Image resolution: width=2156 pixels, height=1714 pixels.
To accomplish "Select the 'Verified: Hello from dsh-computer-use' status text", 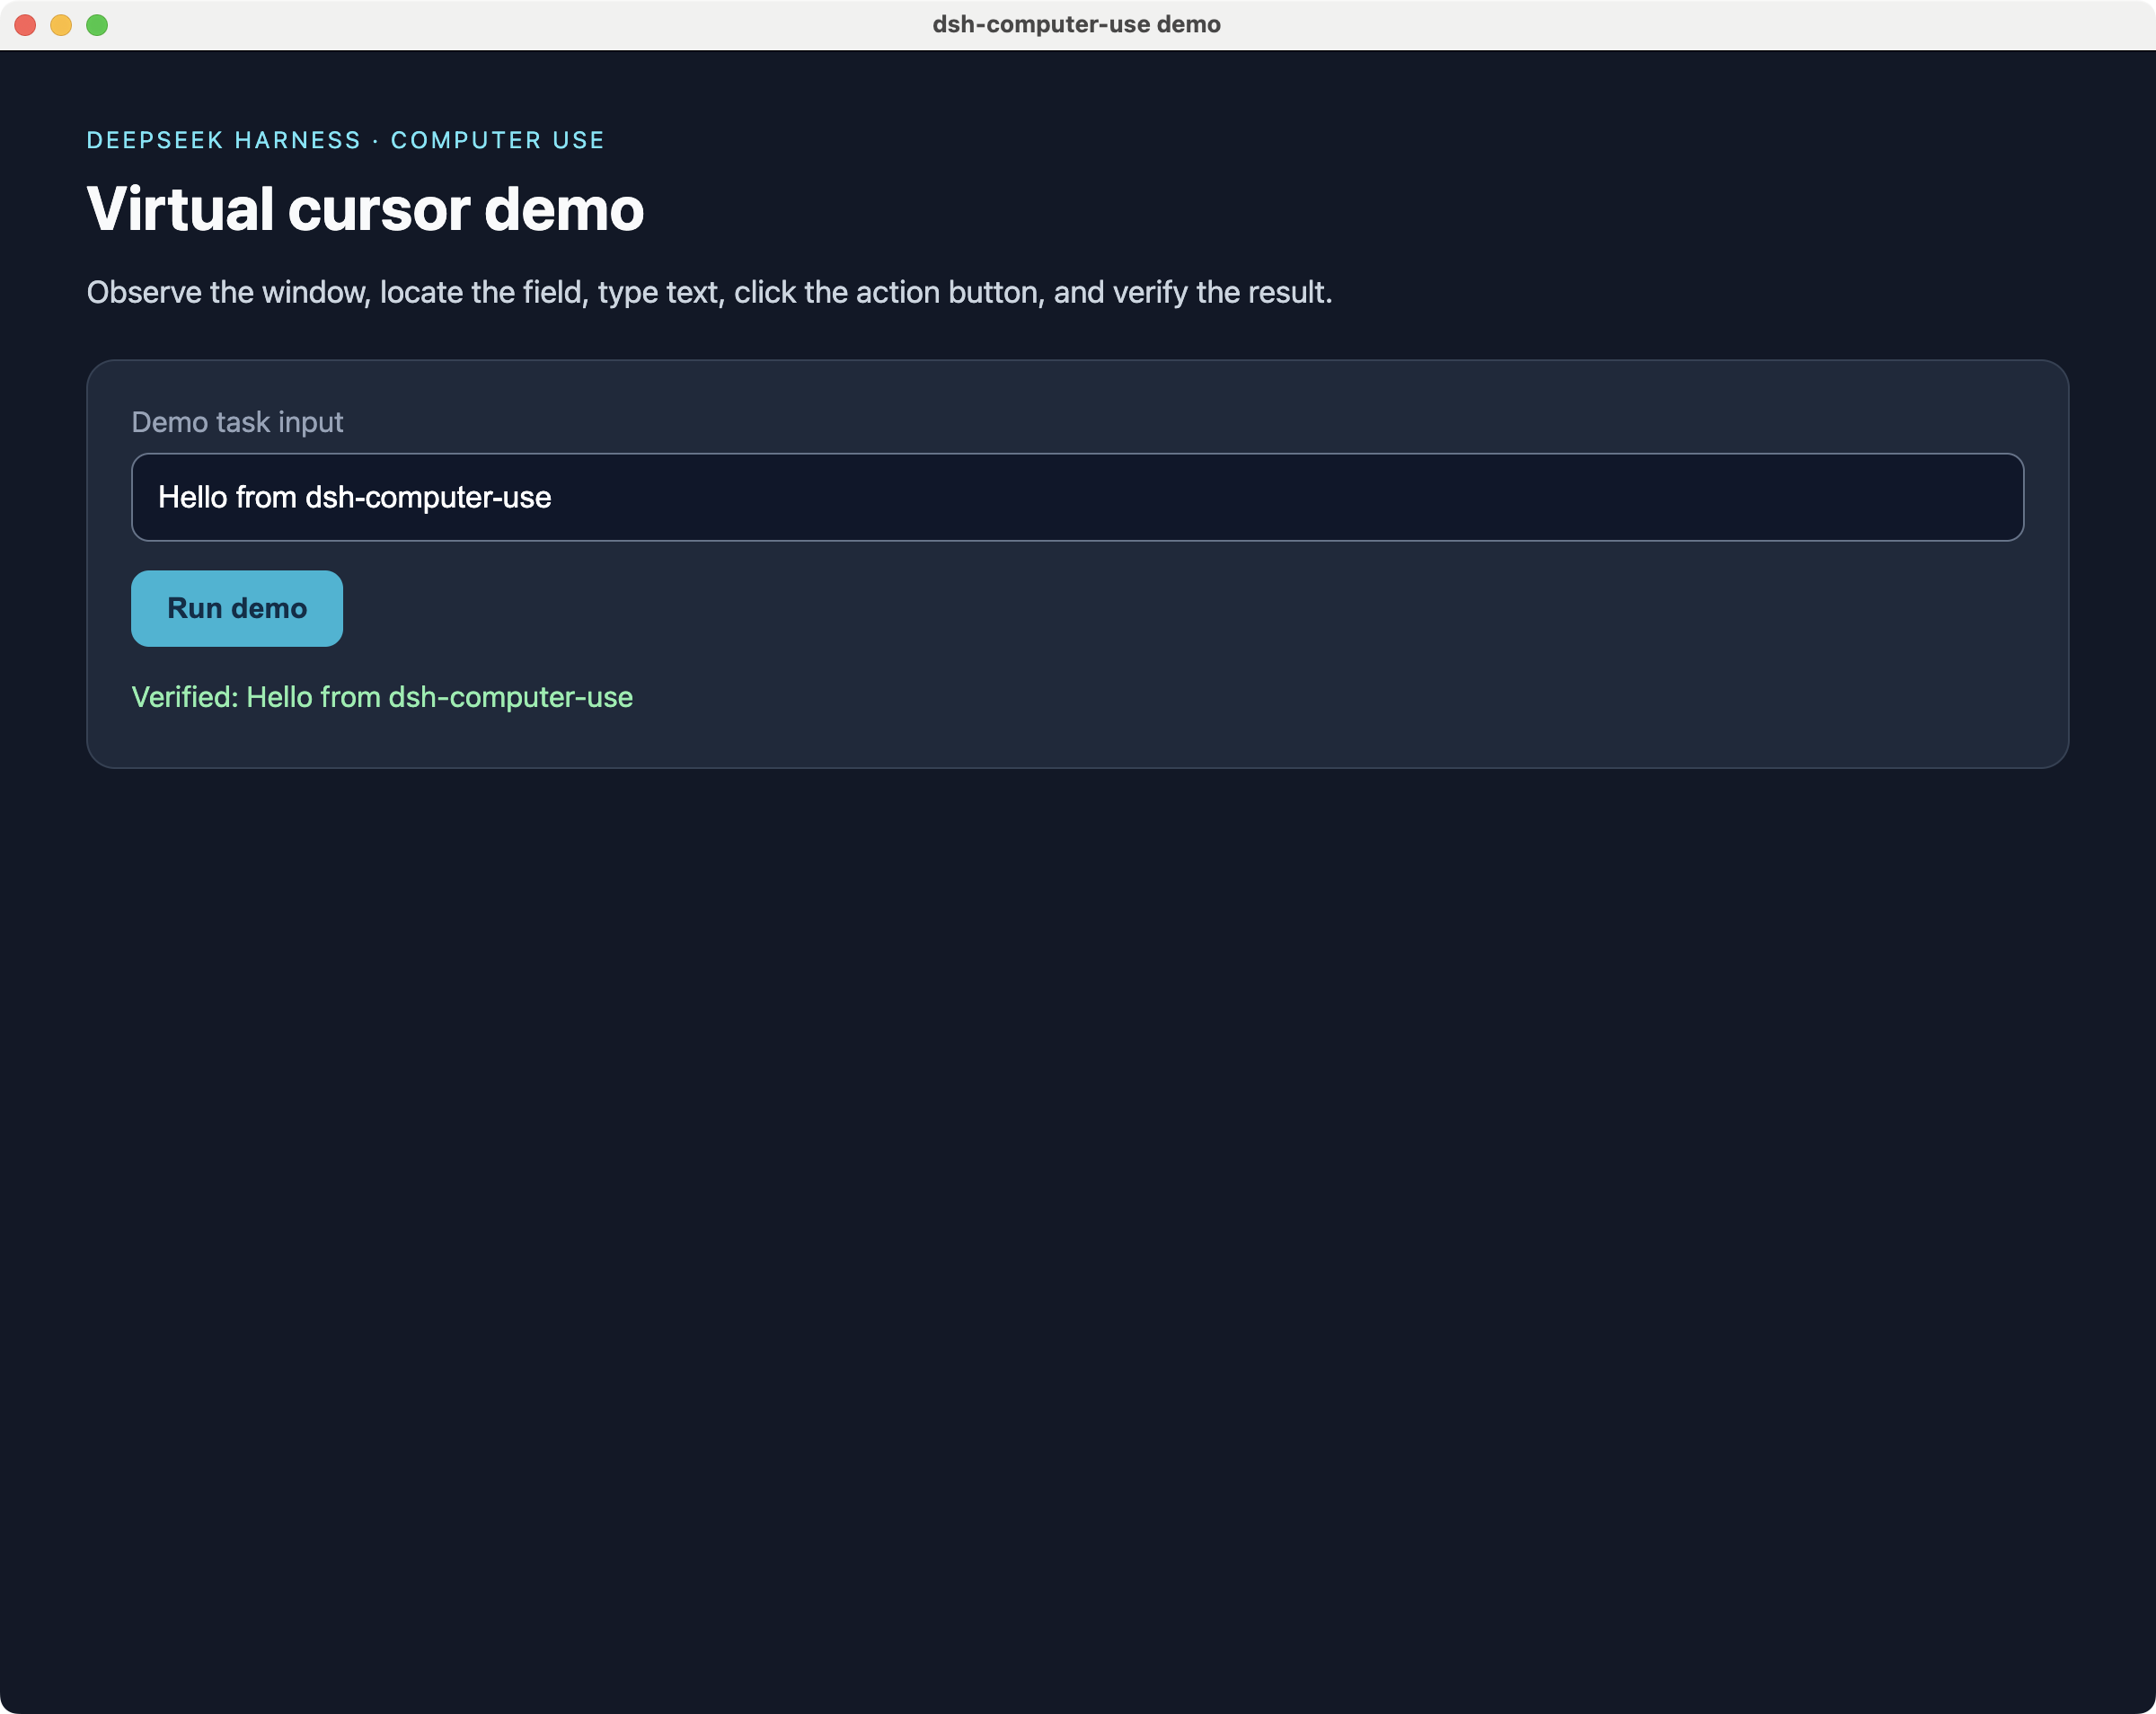I will tap(382, 697).
